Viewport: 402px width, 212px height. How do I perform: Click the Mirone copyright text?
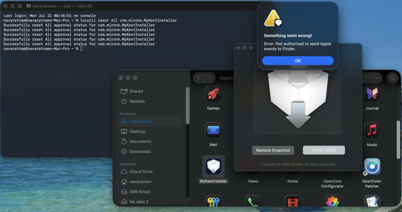[x=298, y=164]
